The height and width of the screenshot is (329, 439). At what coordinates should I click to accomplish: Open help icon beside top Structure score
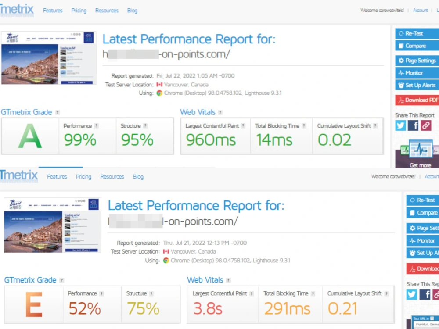click(145, 126)
